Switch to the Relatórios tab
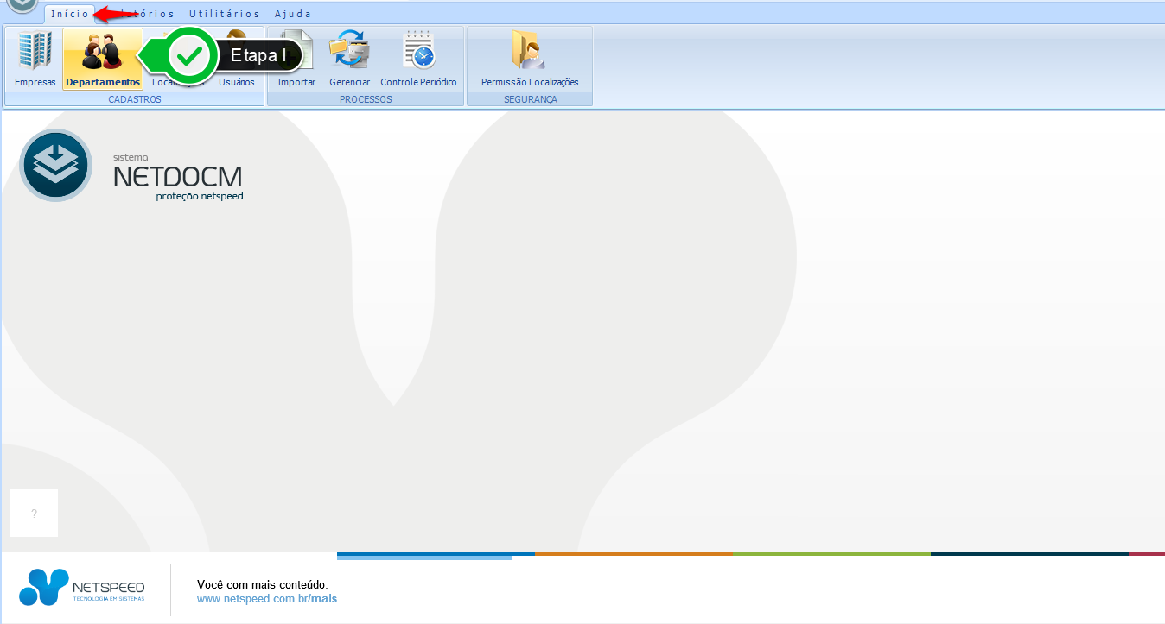 (138, 14)
